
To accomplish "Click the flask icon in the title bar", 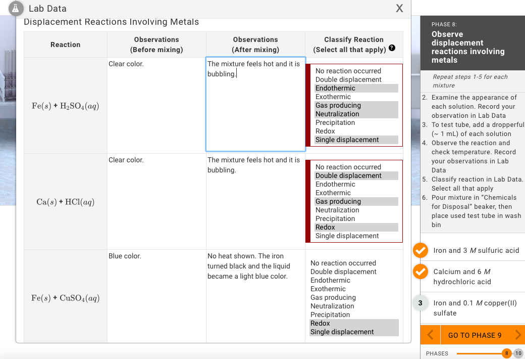I will click(x=17, y=8).
